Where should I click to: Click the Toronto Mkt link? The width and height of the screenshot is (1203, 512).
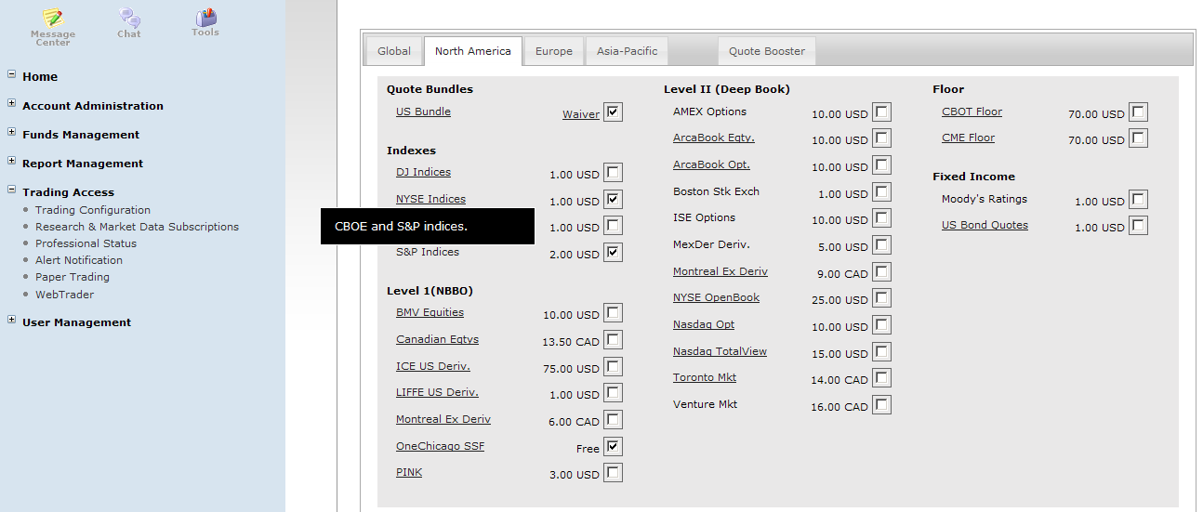pyautogui.click(x=705, y=377)
